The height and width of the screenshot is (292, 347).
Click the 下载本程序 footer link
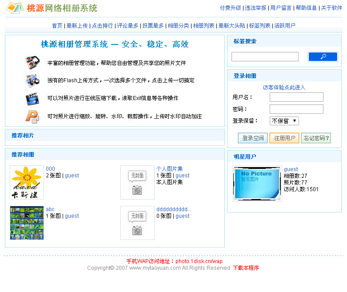(x=246, y=268)
